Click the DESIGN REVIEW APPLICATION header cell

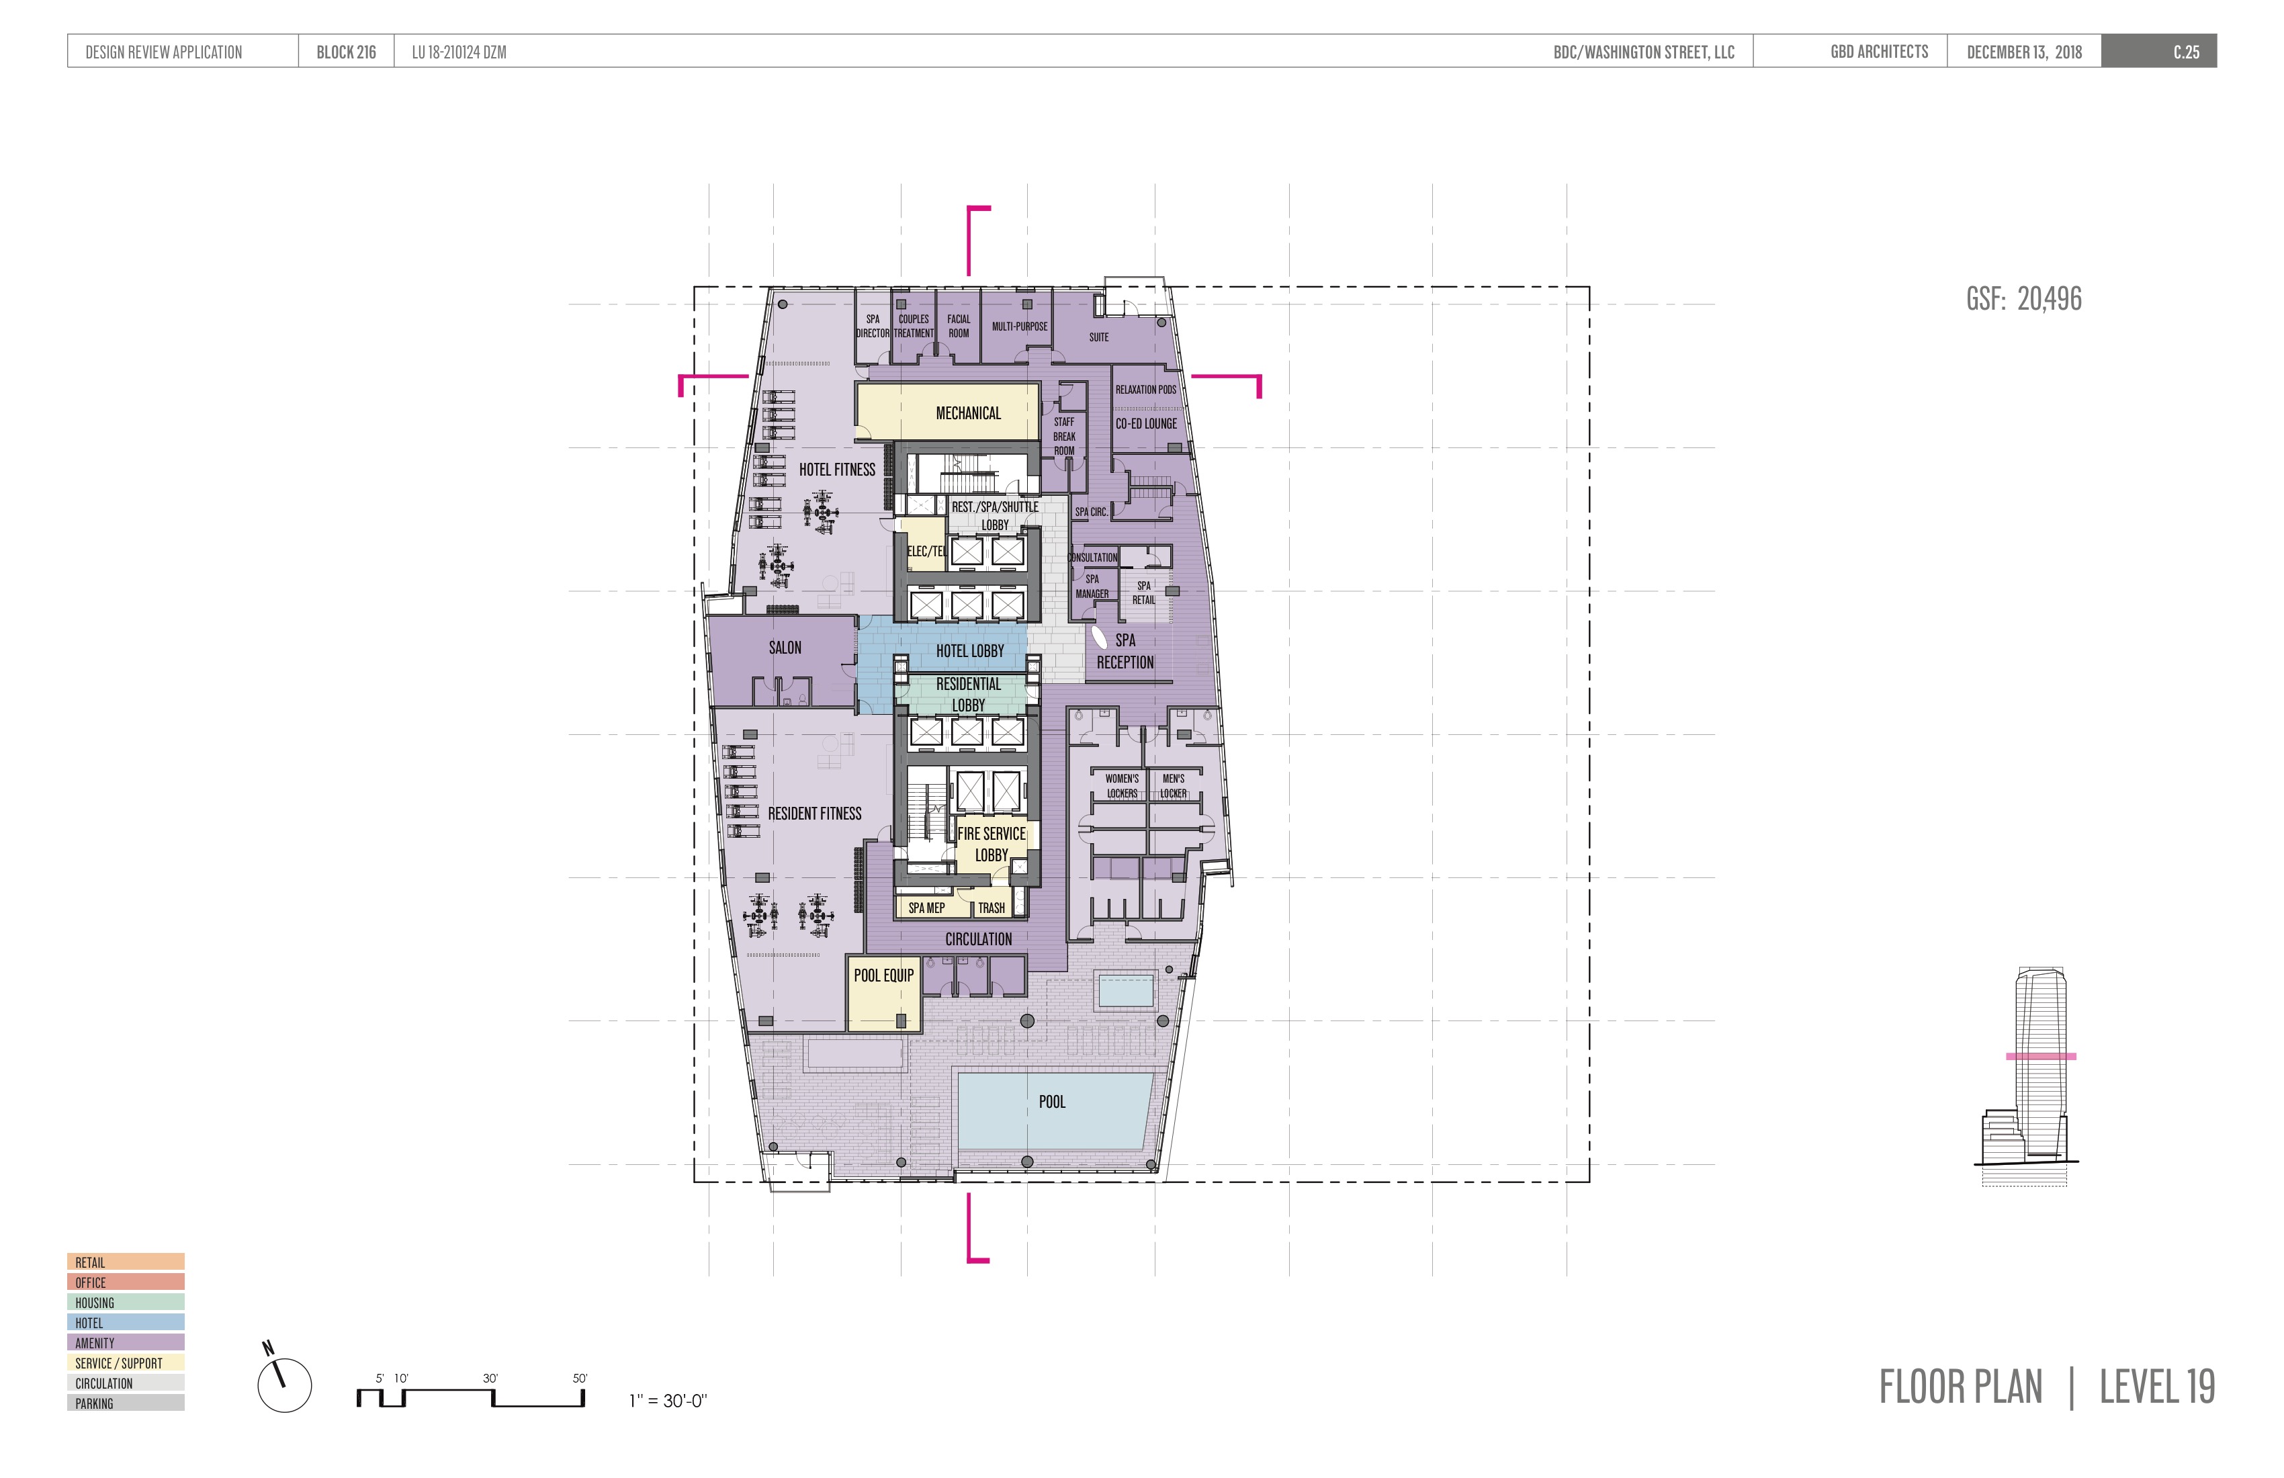(182, 52)
